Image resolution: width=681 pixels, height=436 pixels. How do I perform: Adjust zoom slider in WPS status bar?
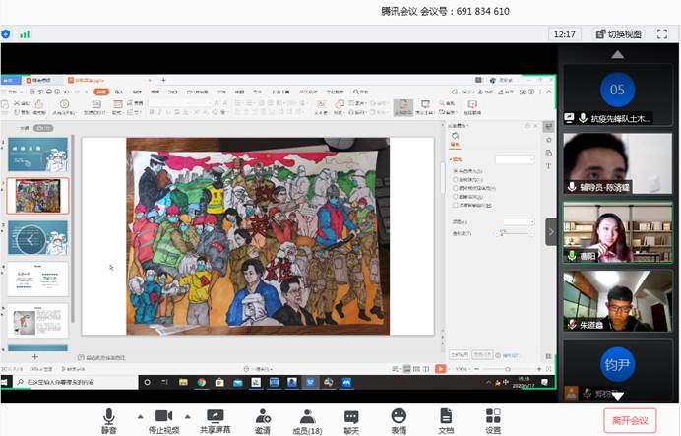click(x=508, y=369)
